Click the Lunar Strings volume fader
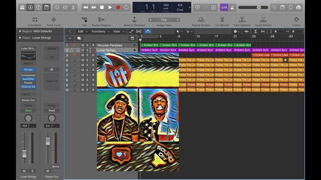 click(x=24, y=153)
